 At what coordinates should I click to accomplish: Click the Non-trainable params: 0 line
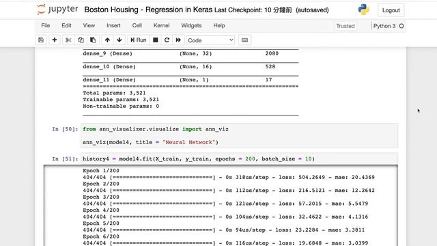point(121,107)
